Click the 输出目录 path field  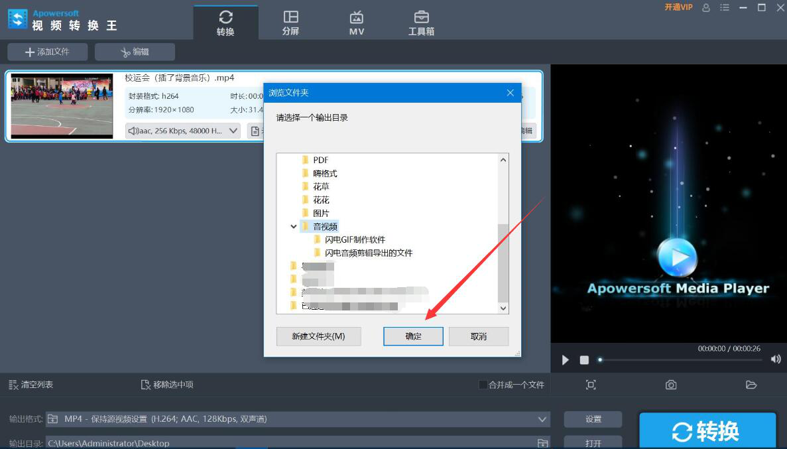pos(291,442)
